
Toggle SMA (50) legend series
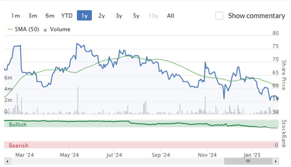tap(24, 29)
